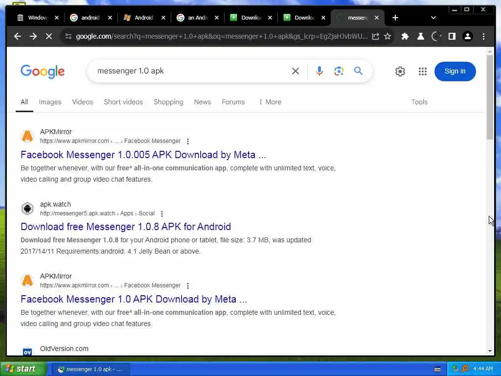Open the Chrome profile avatar
The height and width of the screenshot is (376, 501).
point(467,36)
